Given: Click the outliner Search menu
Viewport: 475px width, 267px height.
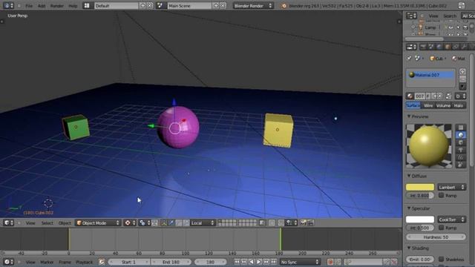Looking at the screenshot, I should click(450, 16).
